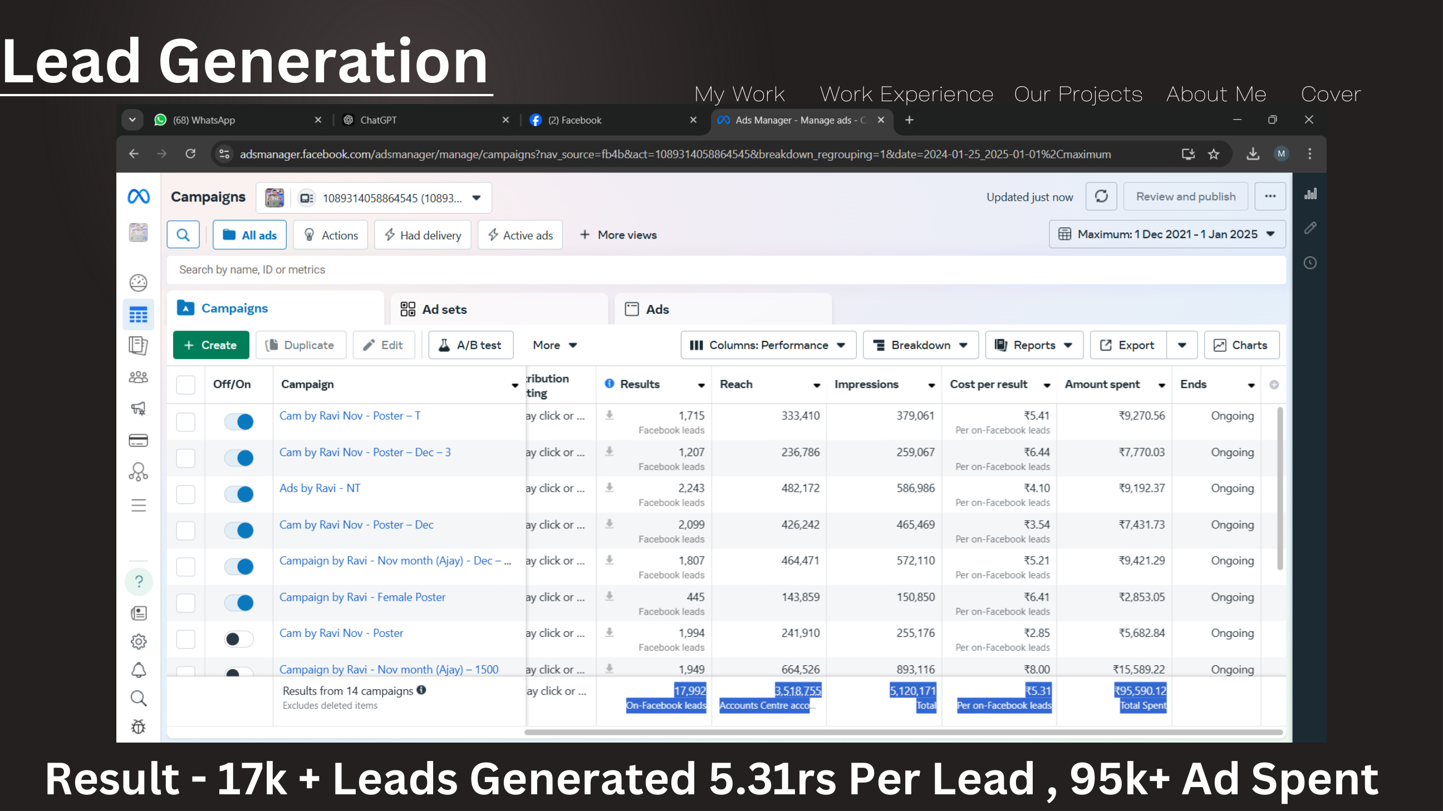Screen dimensions: 1443x811
Task: Check the box for Campaign by Ravi - Female Poster
Action: 185,603
